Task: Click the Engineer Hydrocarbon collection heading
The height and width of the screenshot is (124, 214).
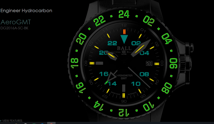Action: pos(26,11)
